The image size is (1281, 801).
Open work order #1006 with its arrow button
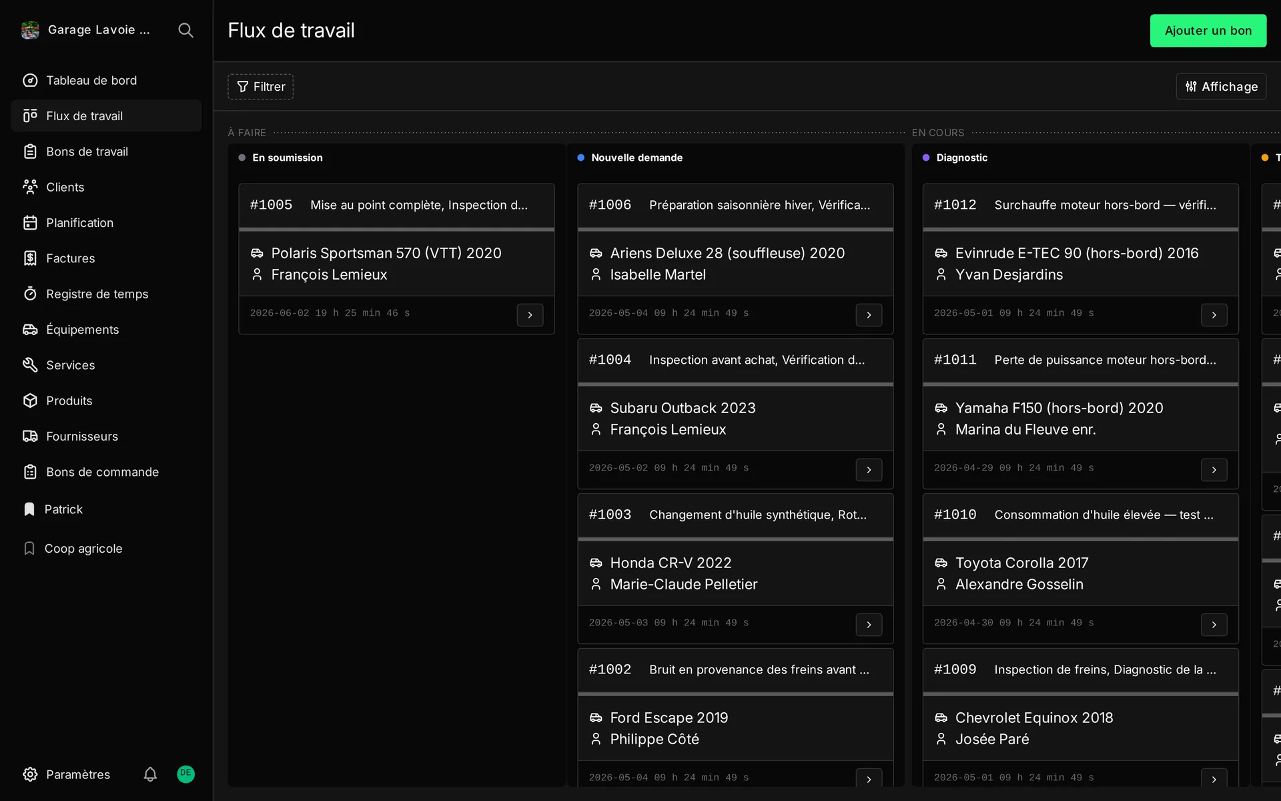coord(869,315)
